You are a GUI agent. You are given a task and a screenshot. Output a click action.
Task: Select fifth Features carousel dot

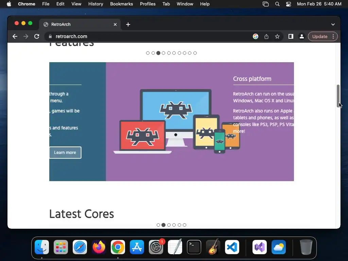[x=169, y=53]
